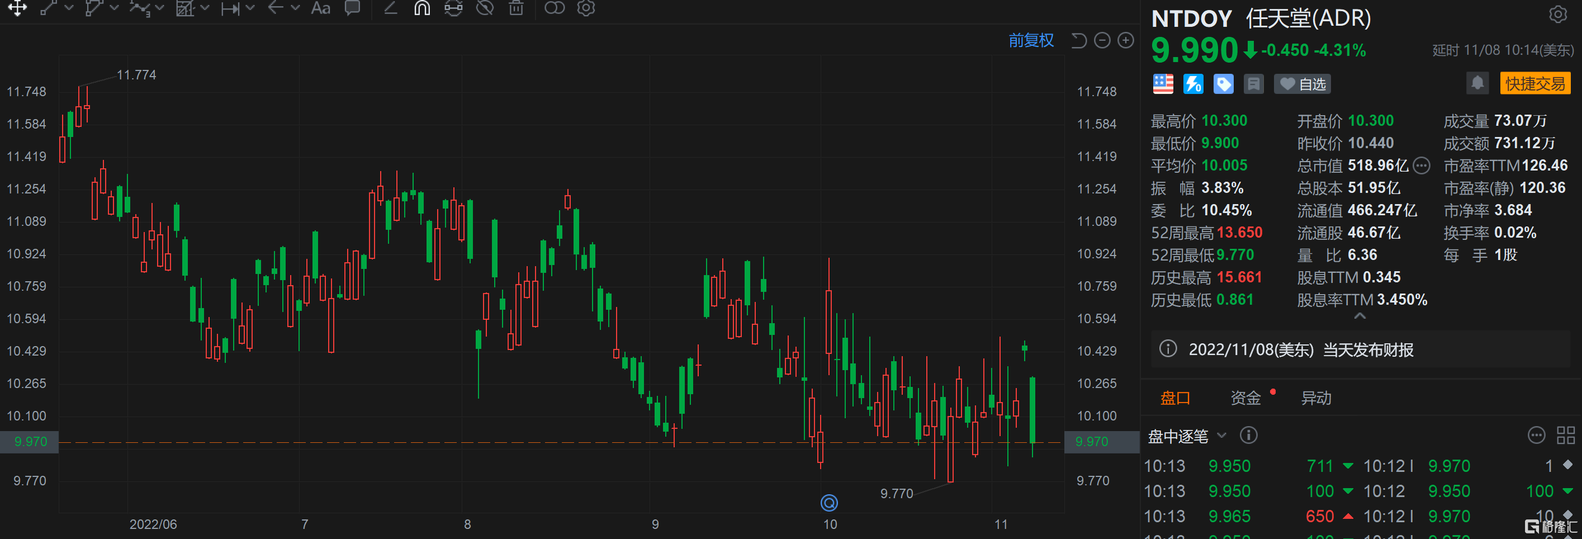Expand the 盘中逐笔 dropdown
This screenshot has height=539, width=1582.
[x=1221, y=435]
